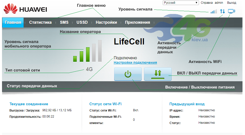The width and height of the screenshot is (245, 135).
Task: Click the Статус сети Wi-Fi heading
Action: 105,104
